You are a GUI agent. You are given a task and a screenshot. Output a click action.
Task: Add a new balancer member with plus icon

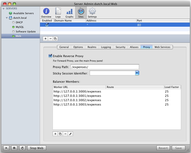point(55,134)
